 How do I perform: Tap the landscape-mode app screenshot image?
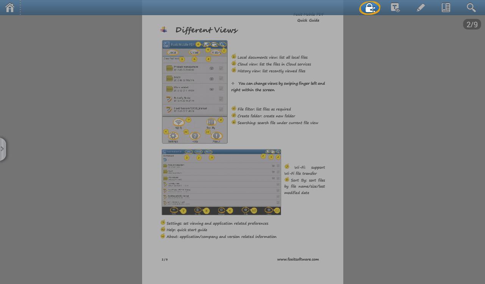(x=221, y=182)
